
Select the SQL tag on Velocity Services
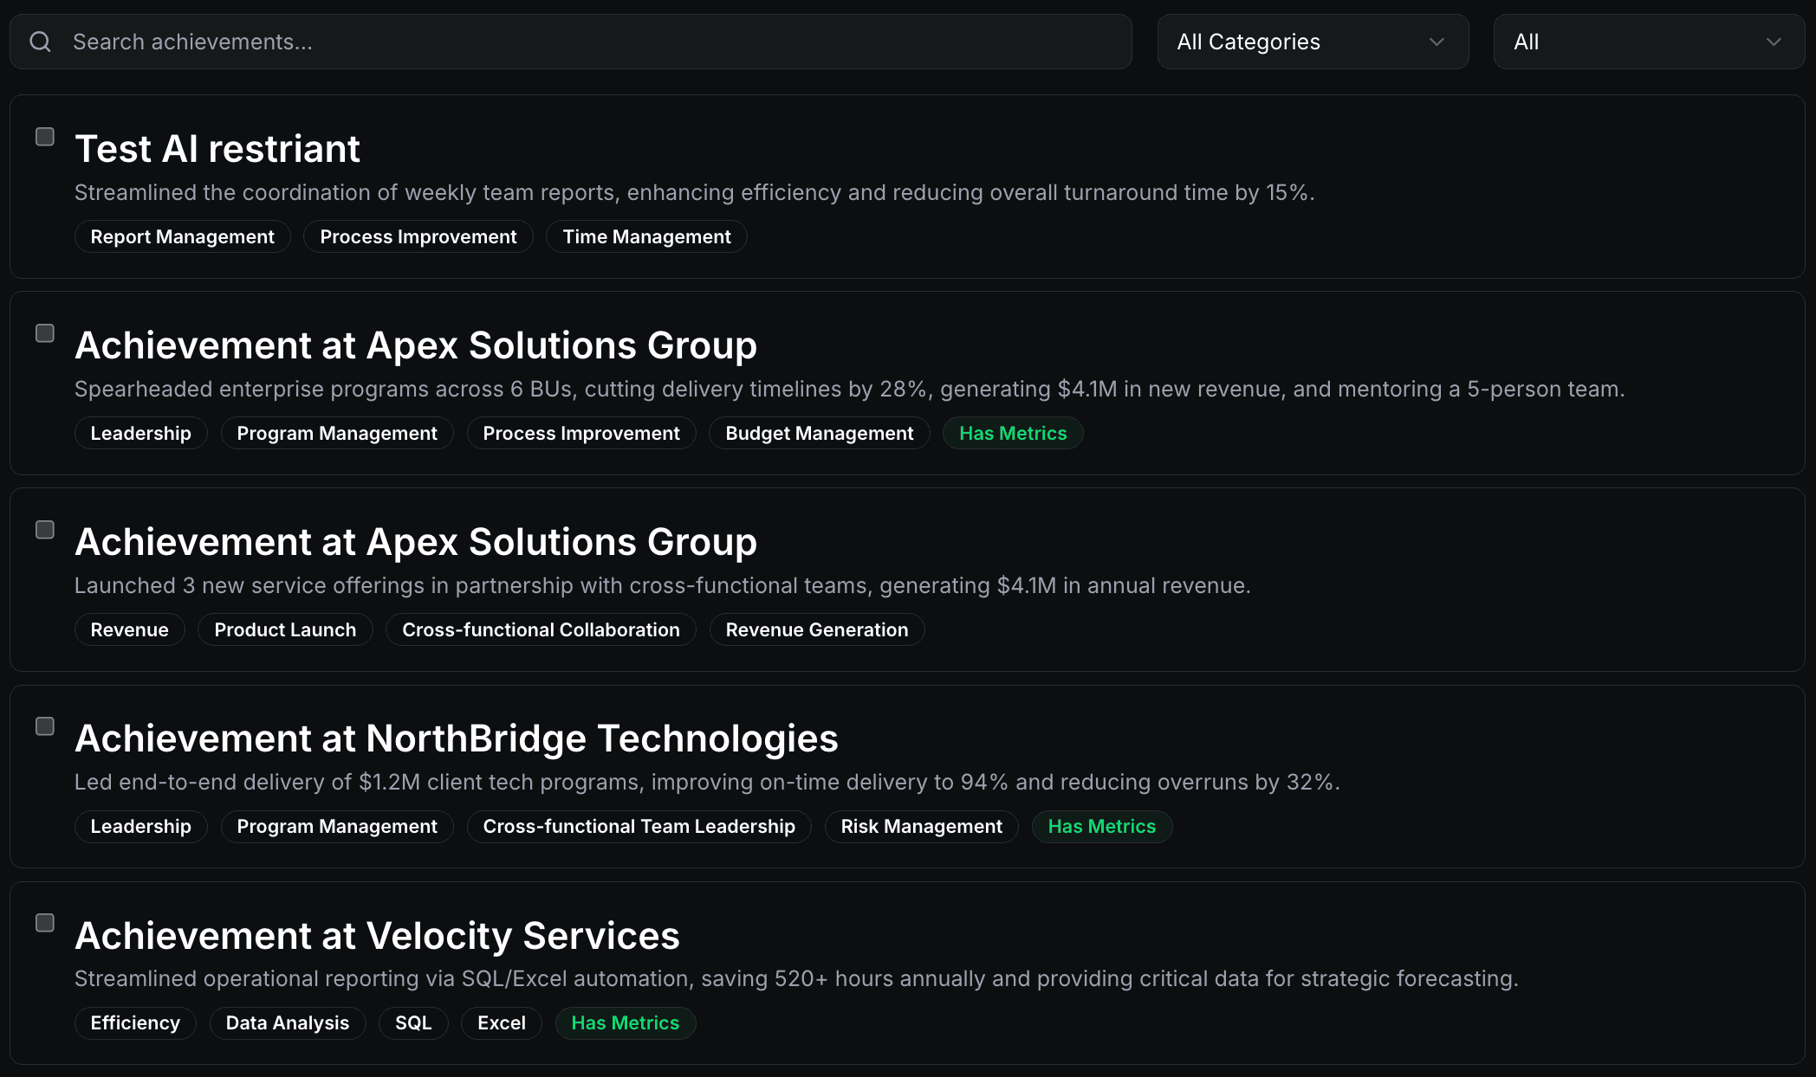[413, 1022]
